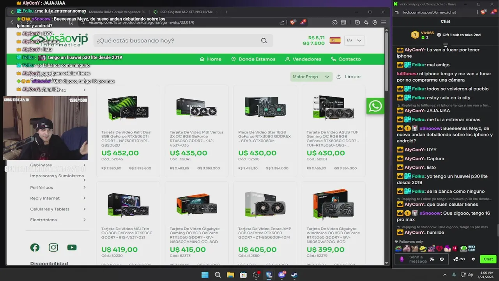Click the Limpar filter link
The image size is (499, 281).
click(x=353, y=77)
